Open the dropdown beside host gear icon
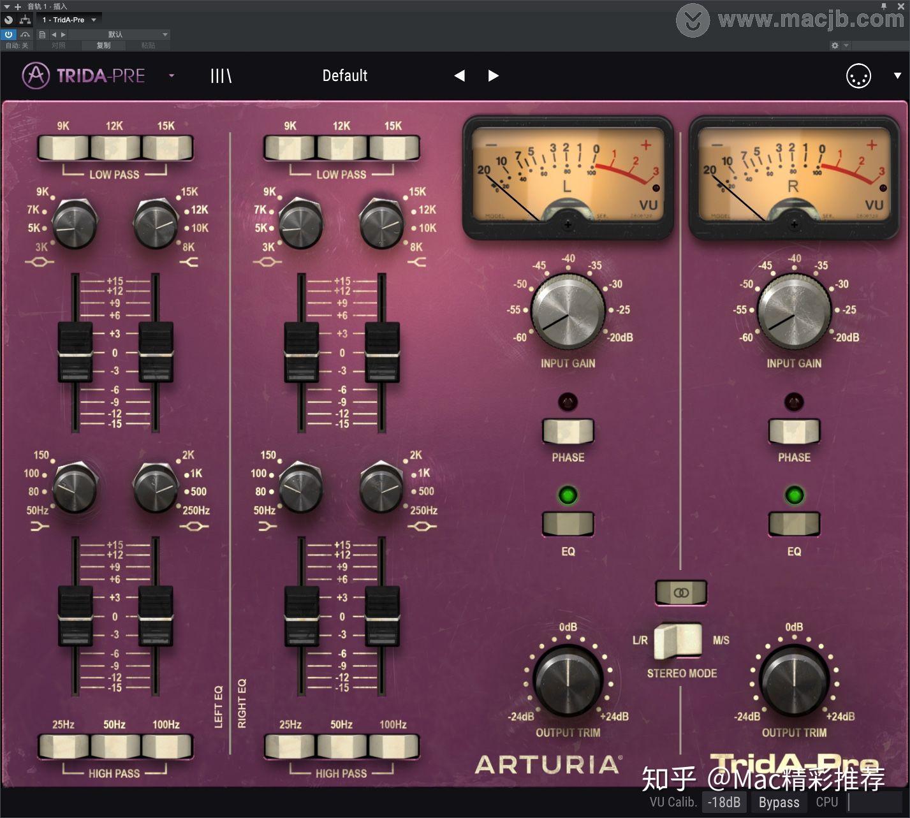Image resolution: width=910 pixels, height=818 pixels. (846, 46)
